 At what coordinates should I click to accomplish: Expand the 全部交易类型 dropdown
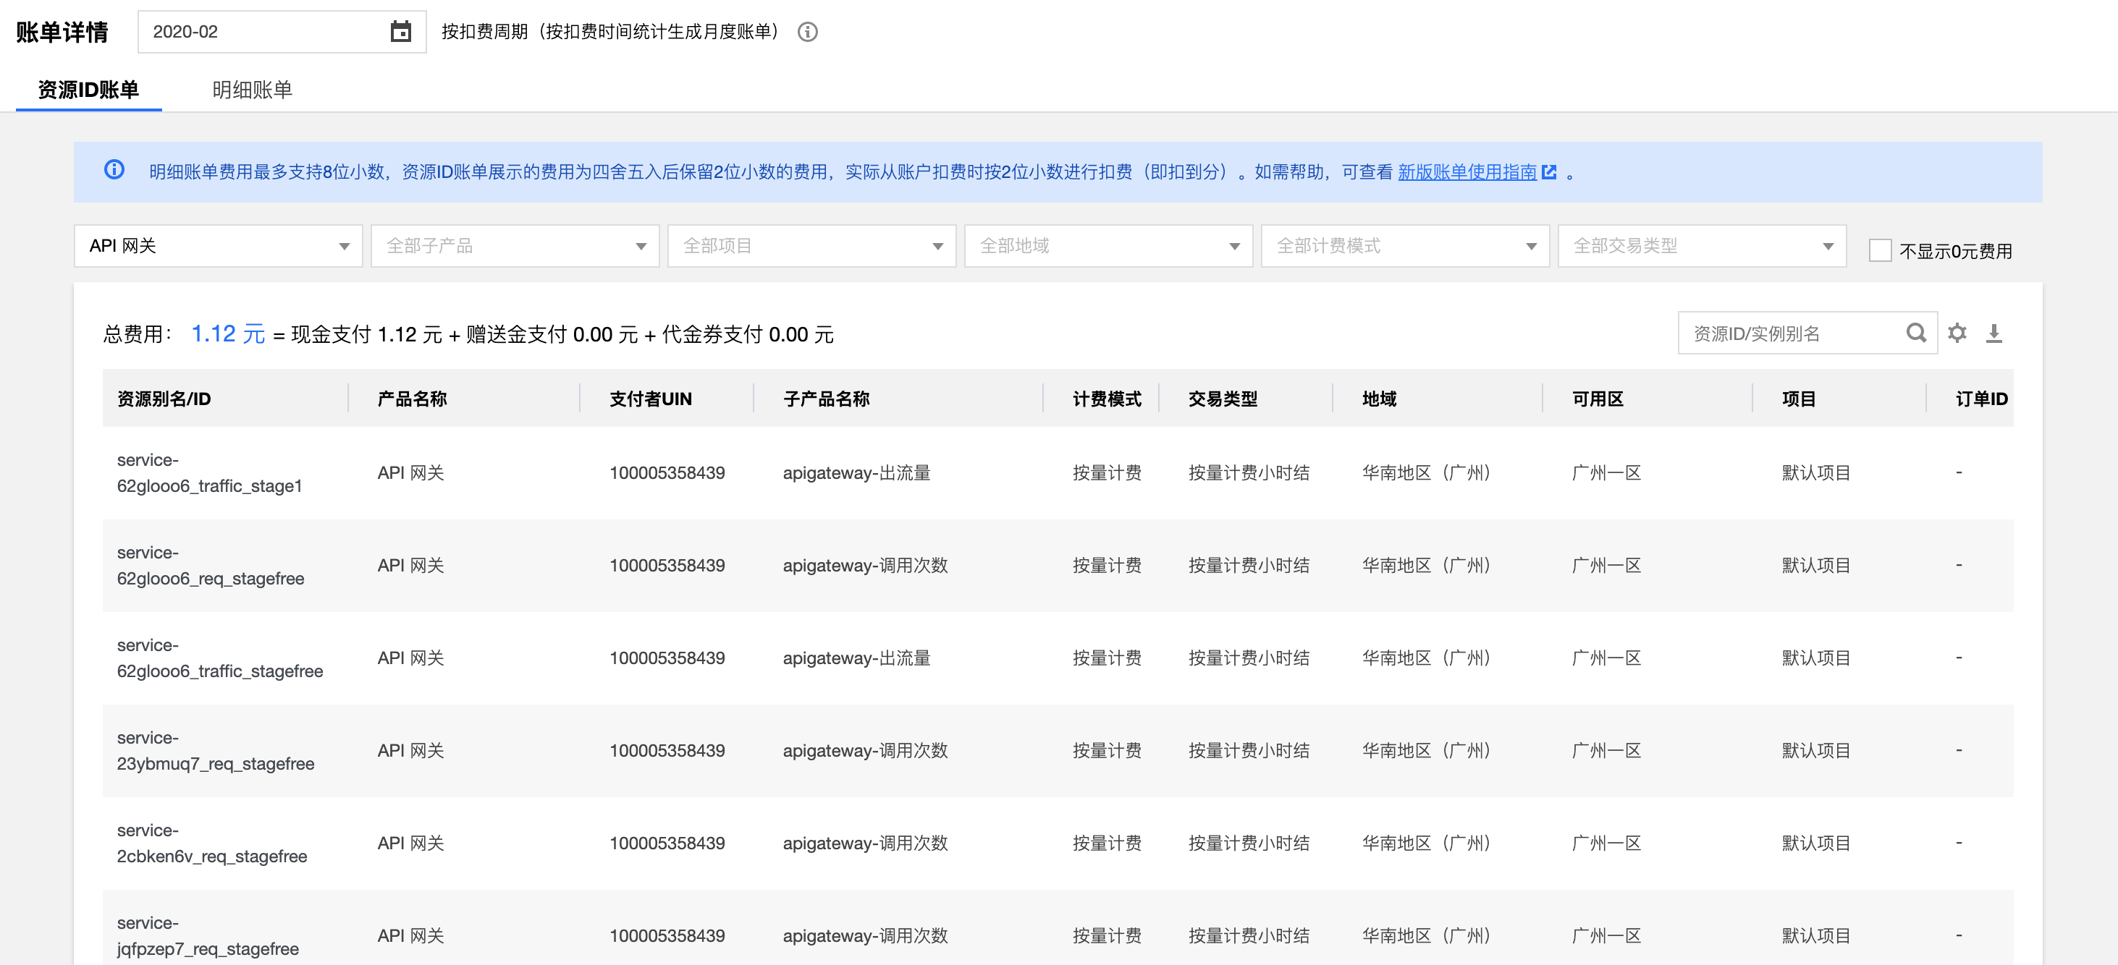pos(1702,246)
